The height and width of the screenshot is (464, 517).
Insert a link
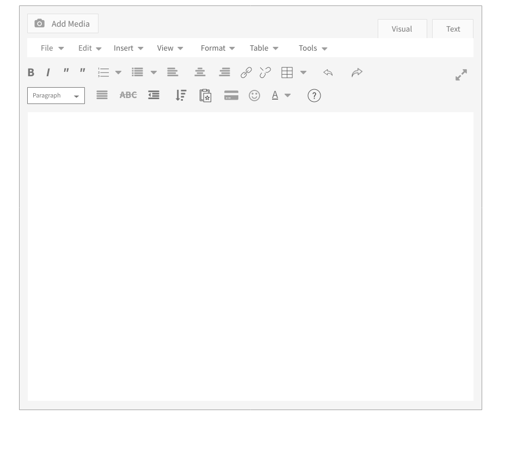(x=247, y=72)
